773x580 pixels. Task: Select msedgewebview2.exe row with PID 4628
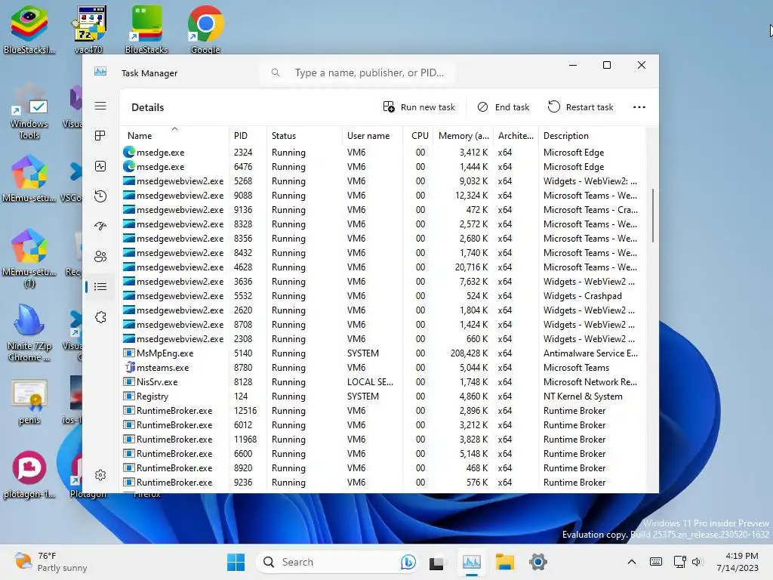coord(383,267)
